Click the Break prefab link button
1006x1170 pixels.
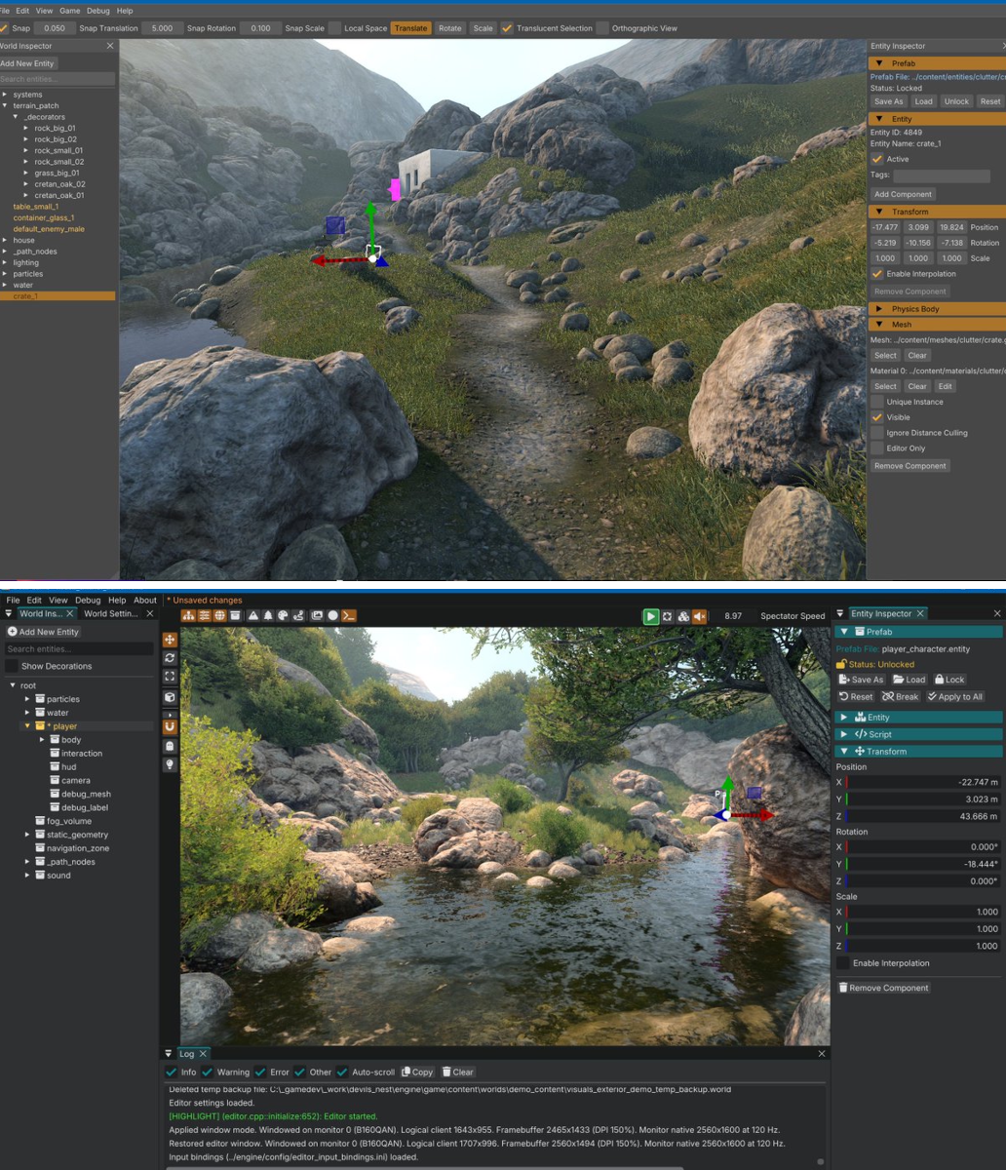tap(900, 697)
